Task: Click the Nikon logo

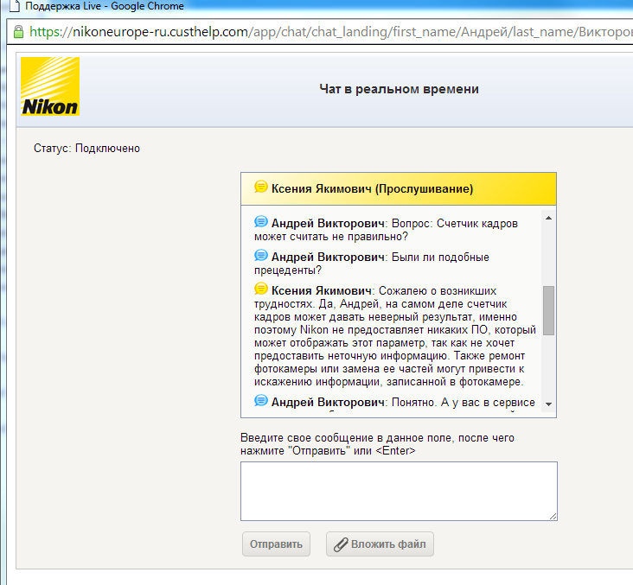Action: 50,86
